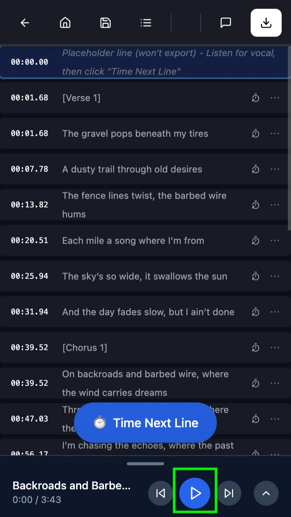Open the song title 'Backroads and Barbe...'
The width and height of the screenshot is (291, 517).
pos(72,486)
